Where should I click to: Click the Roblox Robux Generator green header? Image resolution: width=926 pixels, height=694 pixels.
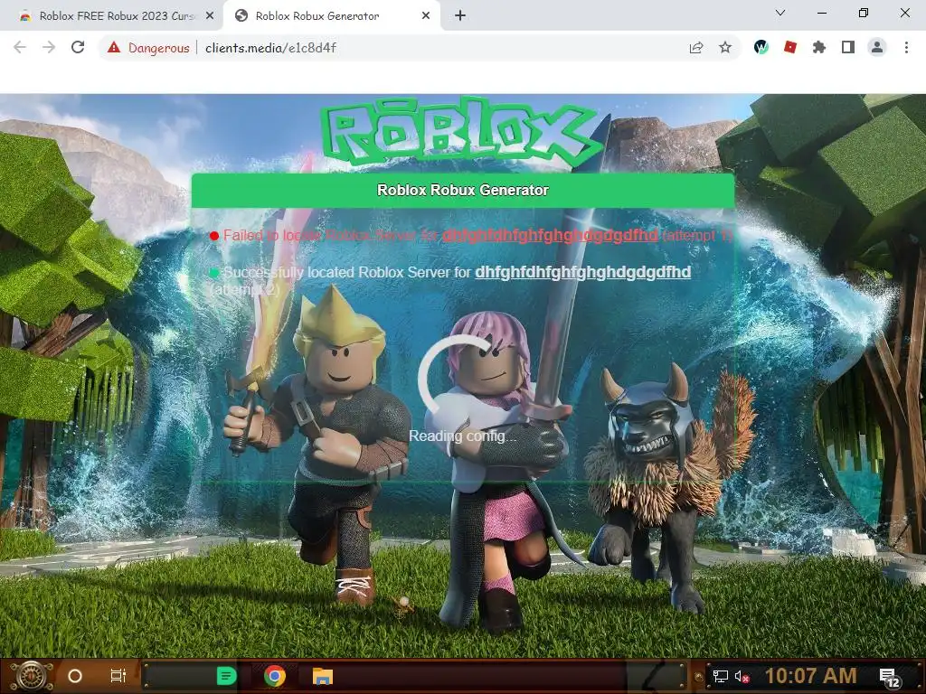463,190
